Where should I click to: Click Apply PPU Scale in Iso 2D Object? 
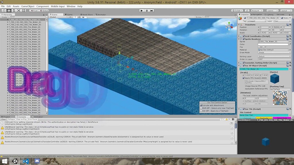pyautogui.click(x=243, y=78)
